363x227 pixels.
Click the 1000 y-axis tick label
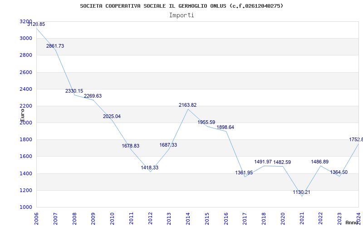[x=26, y=207]
